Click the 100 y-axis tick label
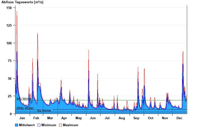Image resolution: width=202 pixels, height=138 pixels. click(9, 43)
